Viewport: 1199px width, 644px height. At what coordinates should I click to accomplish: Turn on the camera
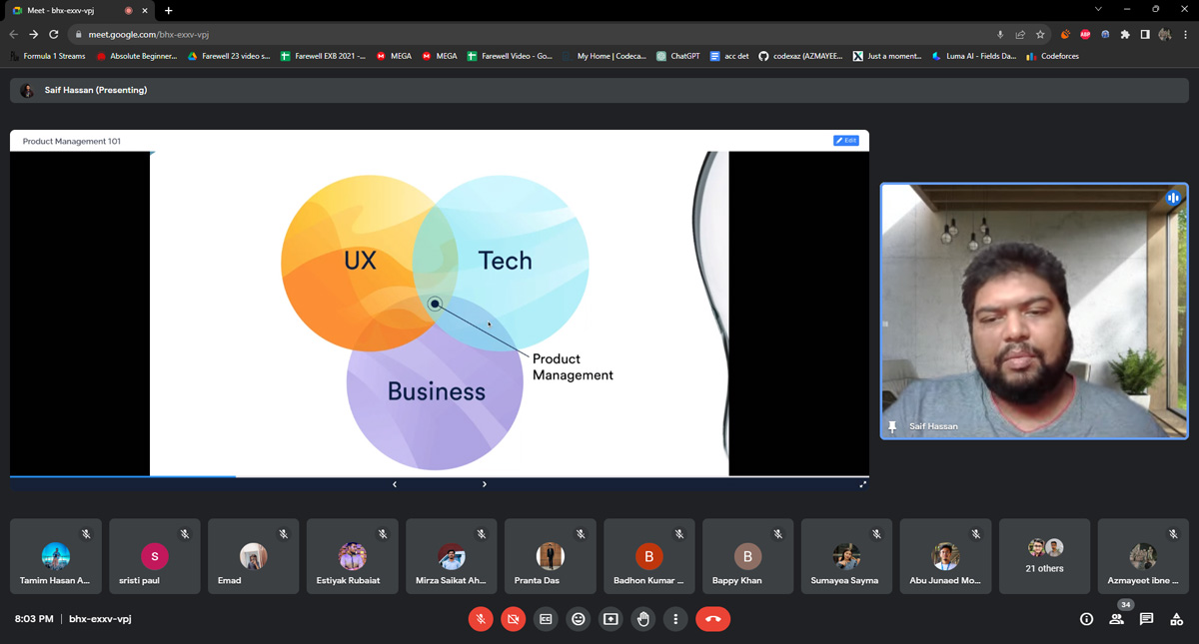513,619
